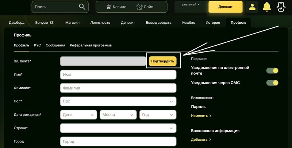292x148 pixels.
Task: Click the Эл. почта field
Action: click(x=103, y=61)
